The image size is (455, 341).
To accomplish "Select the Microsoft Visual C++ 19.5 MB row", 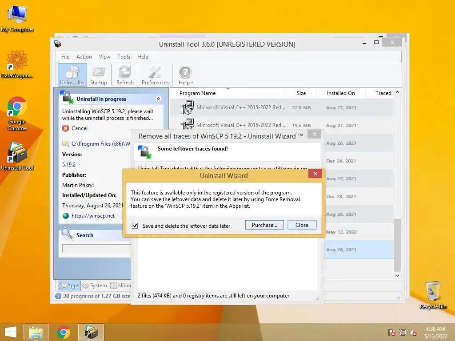I will 282,125.
